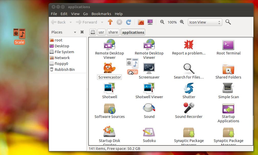Click the Sudoku game icon

click(x=149, y=132)
